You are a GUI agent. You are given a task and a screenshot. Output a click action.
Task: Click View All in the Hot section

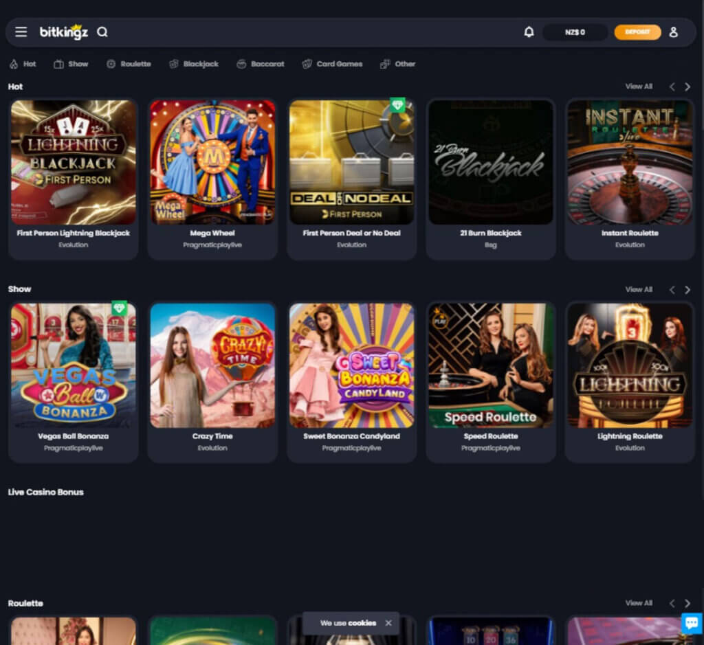639,87
